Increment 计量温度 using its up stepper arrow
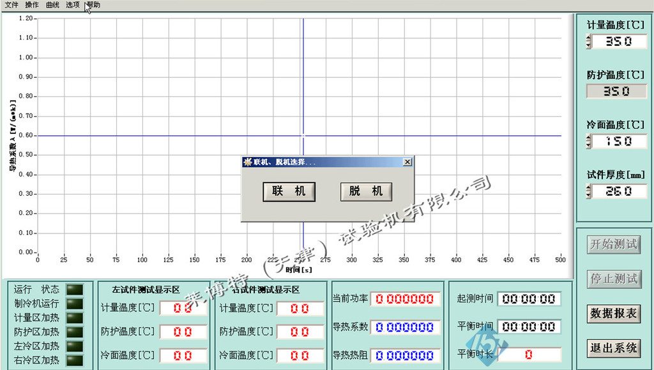 click(588, 38)
